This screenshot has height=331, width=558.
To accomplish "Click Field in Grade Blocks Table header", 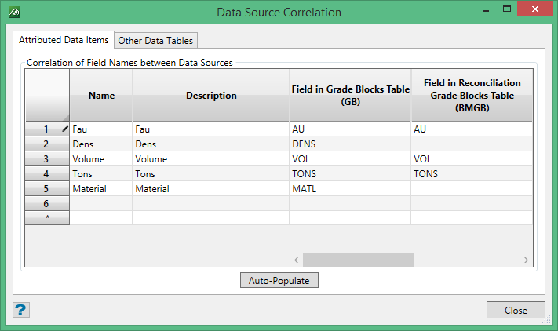I will pos(349,96).
